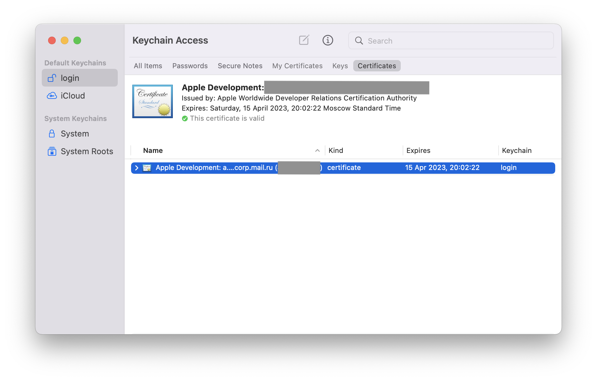Expand the Apple Development certificate row
The image size is (597, 381).
point(136,168)
